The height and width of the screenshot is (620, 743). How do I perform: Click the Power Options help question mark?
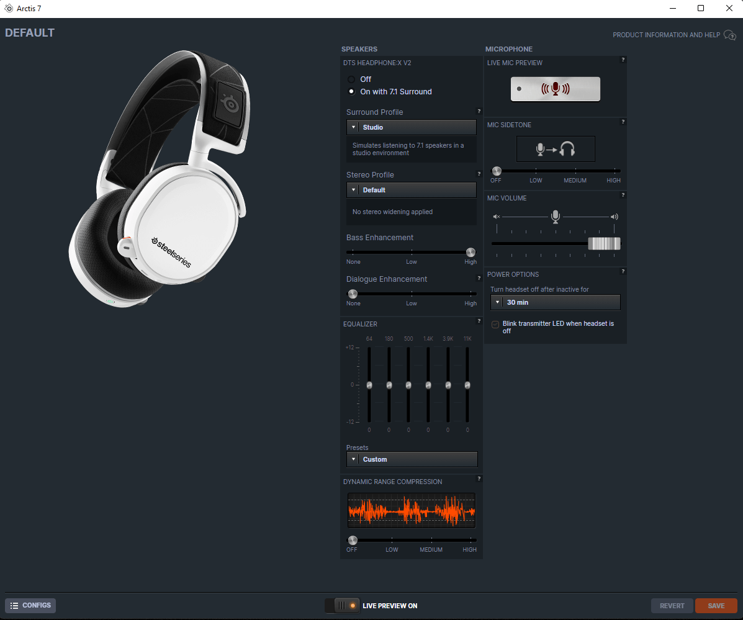(623, 271)
